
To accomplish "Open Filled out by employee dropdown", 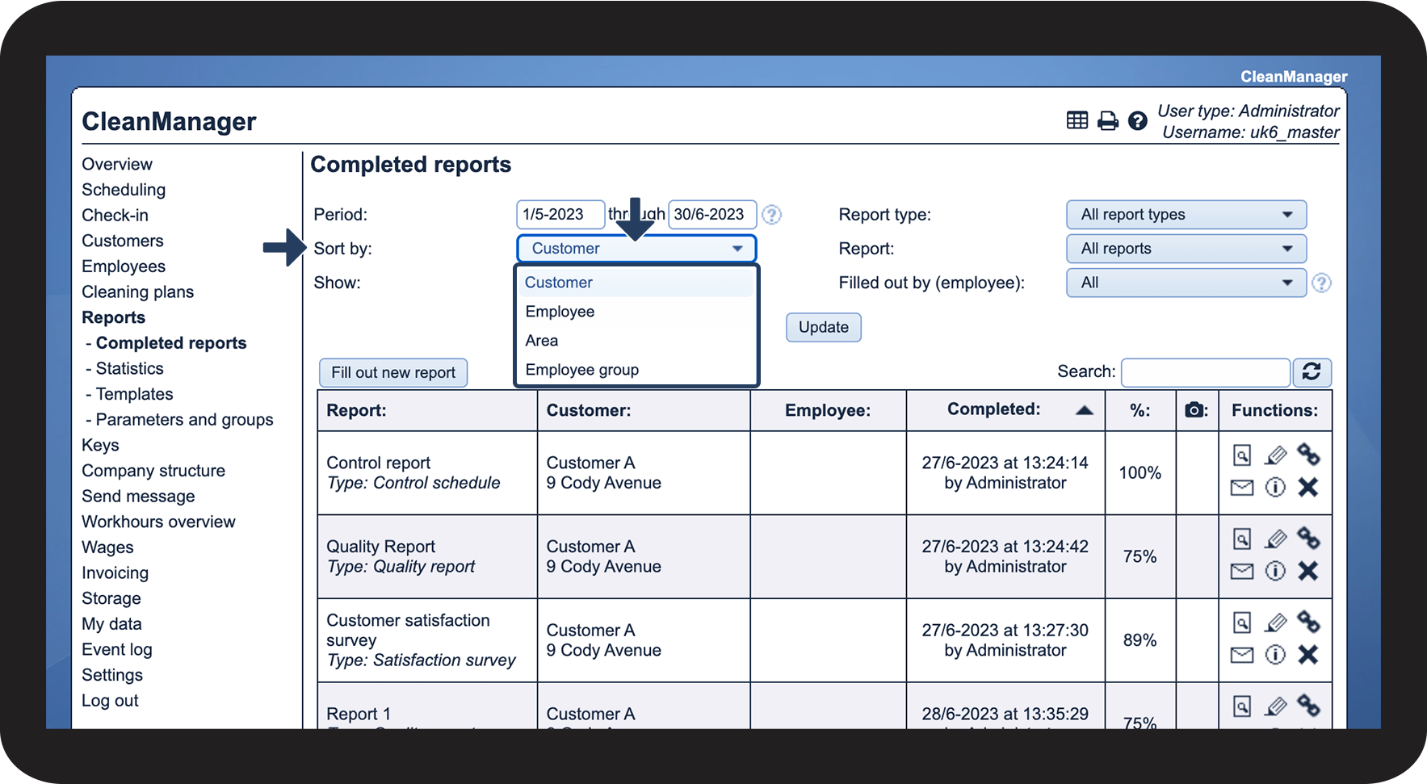I will tap(1186, 283).
